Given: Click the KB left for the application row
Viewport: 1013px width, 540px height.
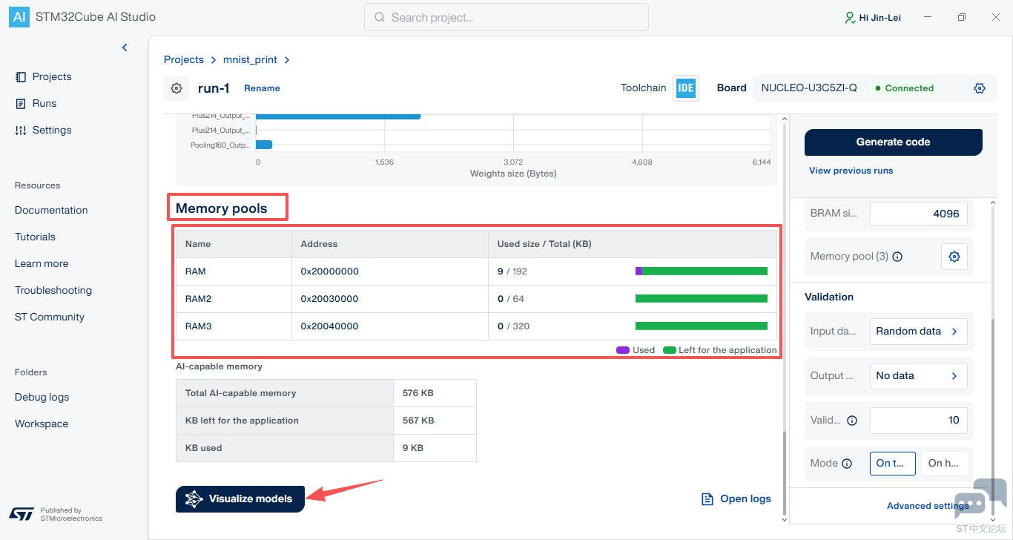Looking at the screenshot, I should pos(326,421).
